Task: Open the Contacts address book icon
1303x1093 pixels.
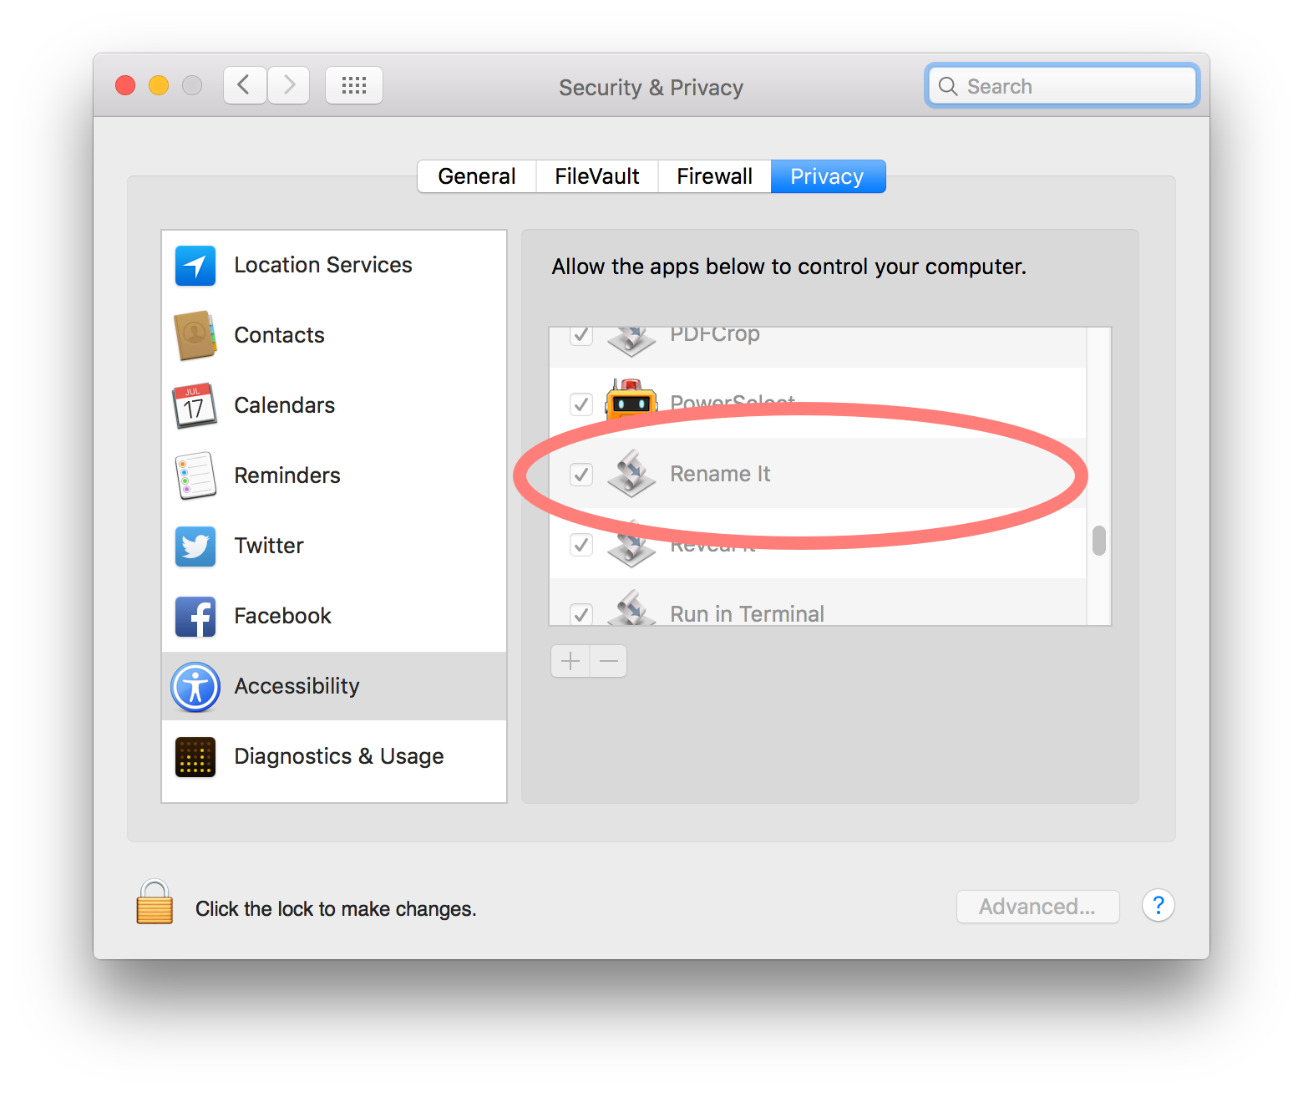Action: (x=195, y=336)
